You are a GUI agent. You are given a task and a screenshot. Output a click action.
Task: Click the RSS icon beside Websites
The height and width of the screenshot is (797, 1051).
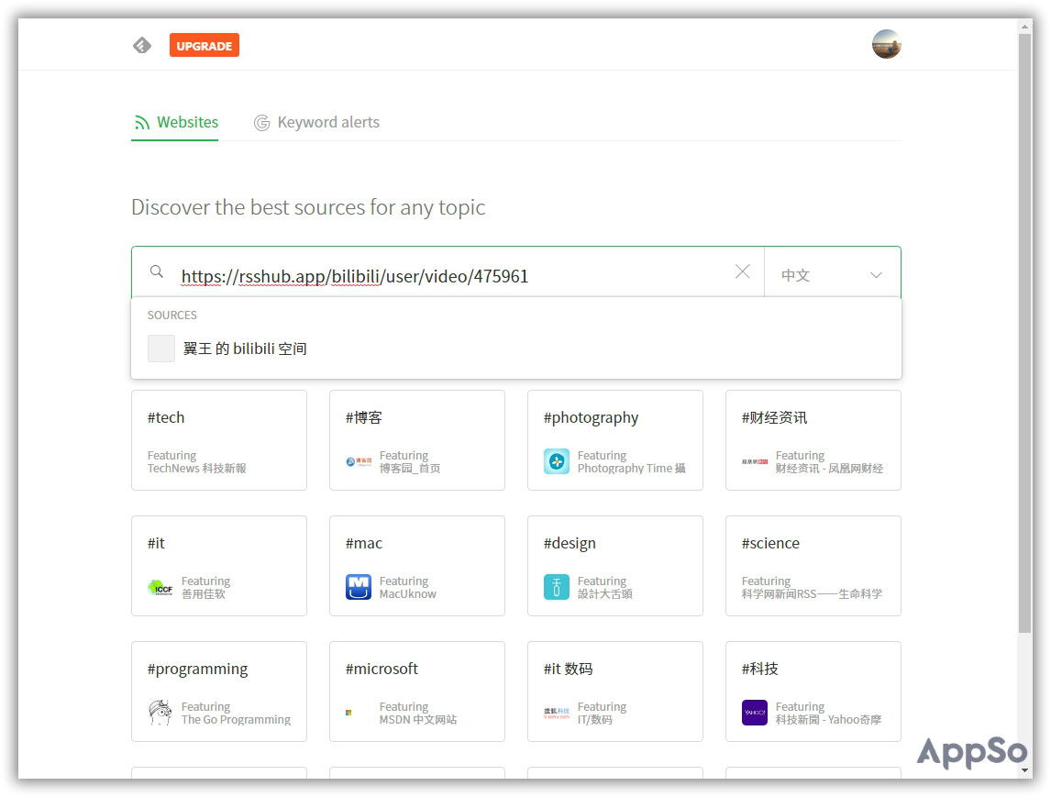coord(141,123)
